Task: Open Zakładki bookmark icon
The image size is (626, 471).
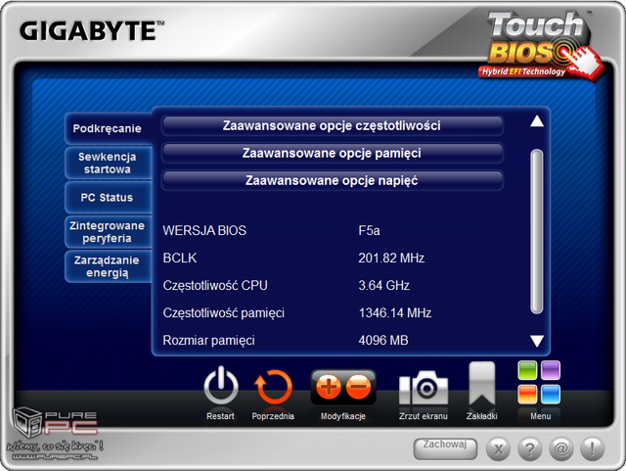Action: (482, 384)
